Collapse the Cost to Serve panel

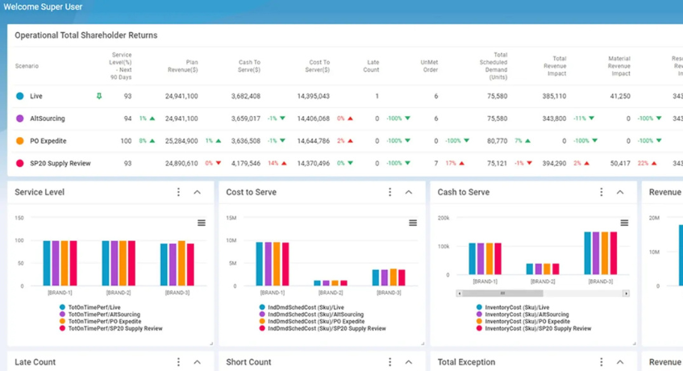click(409, 193)
